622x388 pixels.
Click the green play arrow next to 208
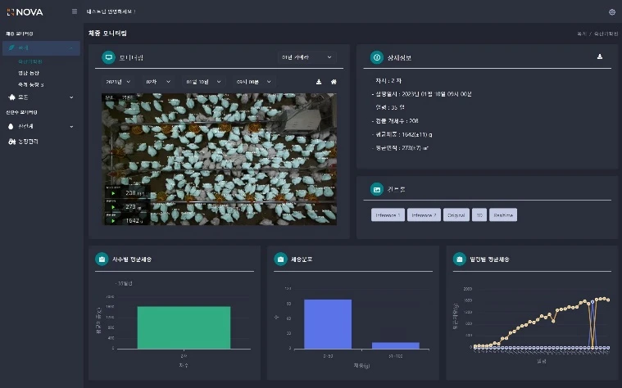pos(113,193)
